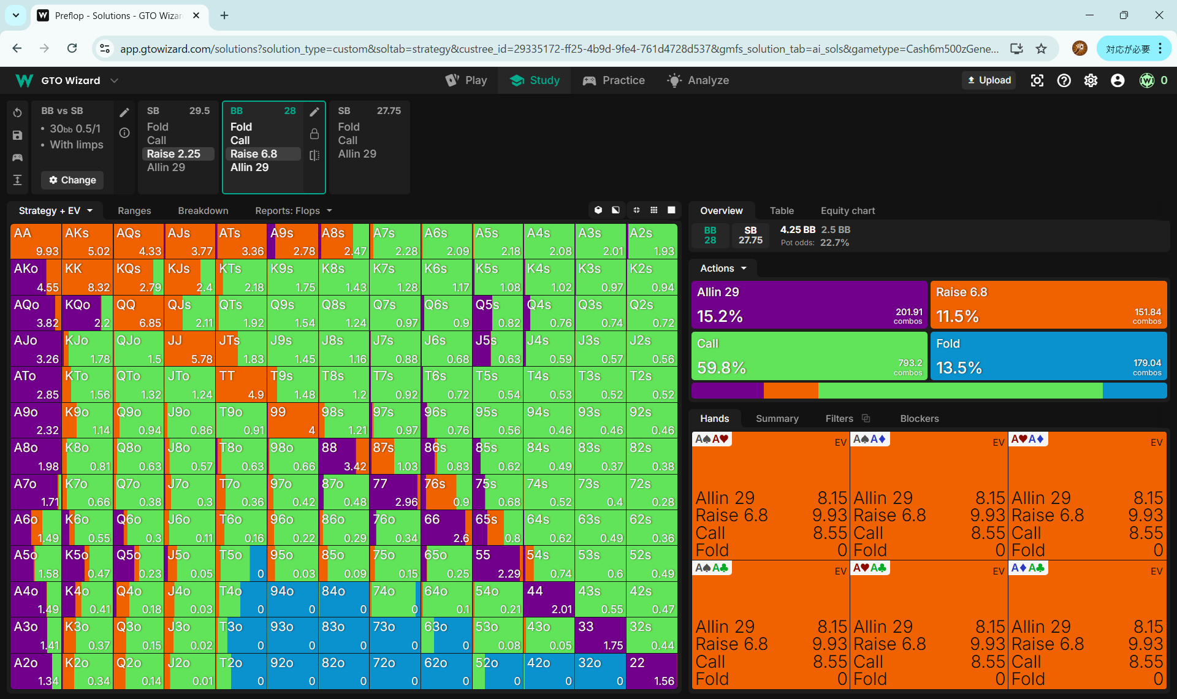Click the compare split-view icon in BB panel

pos(314,155)
